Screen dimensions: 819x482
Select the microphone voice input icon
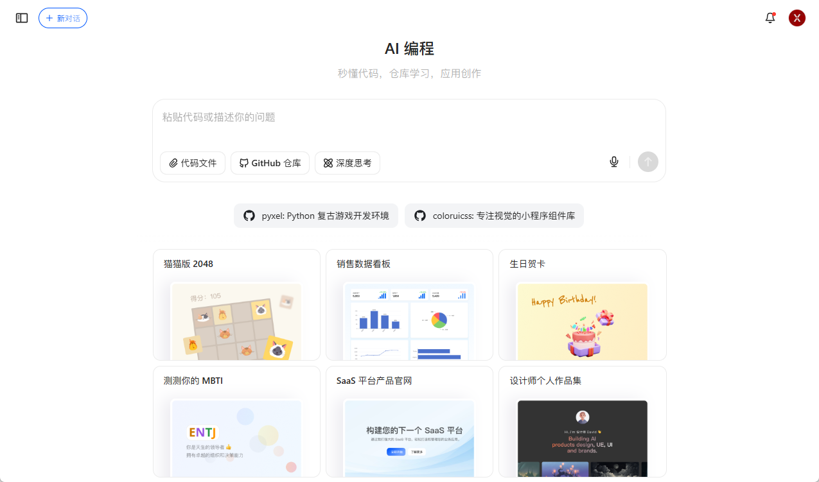click(x=613, y=162)
